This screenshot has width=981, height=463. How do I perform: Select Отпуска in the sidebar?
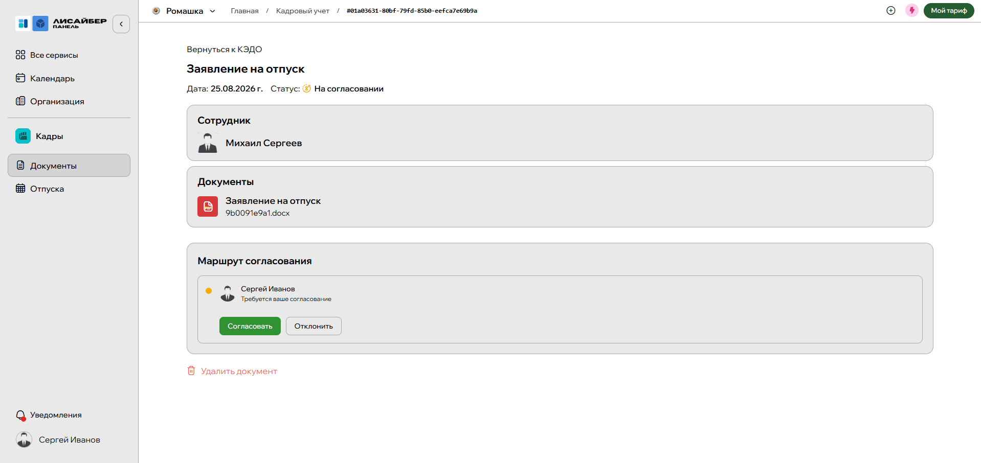tap(40, 189)
